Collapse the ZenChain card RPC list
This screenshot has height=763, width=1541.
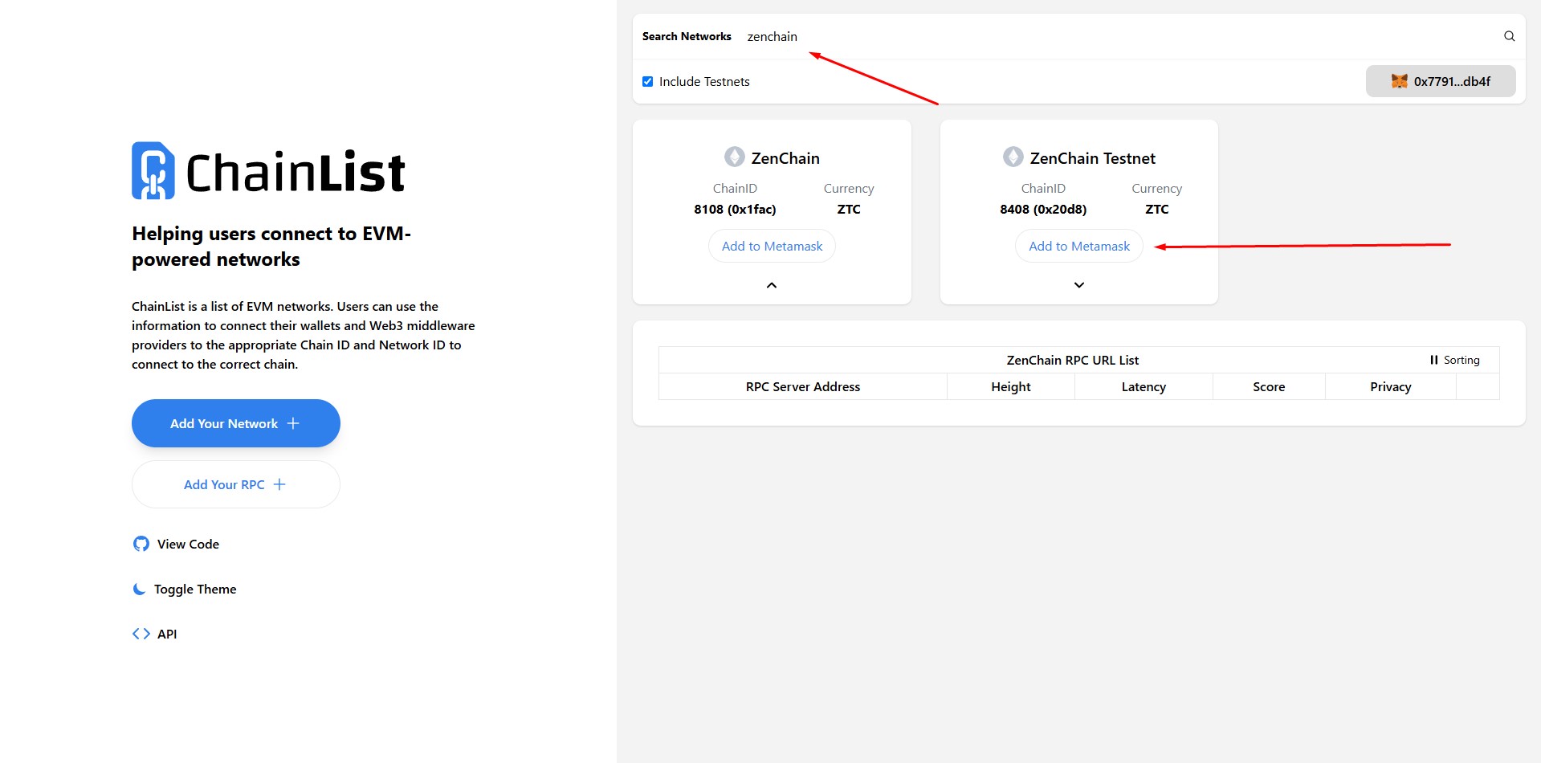point(771,285)
